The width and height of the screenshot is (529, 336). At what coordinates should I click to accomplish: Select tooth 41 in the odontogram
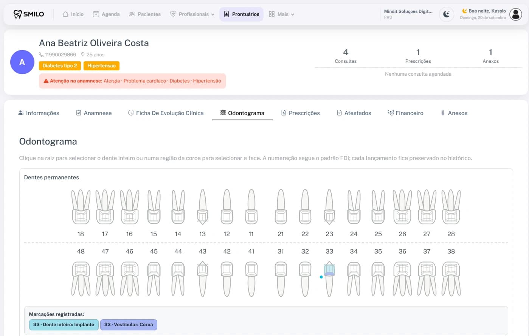[251, 279]
